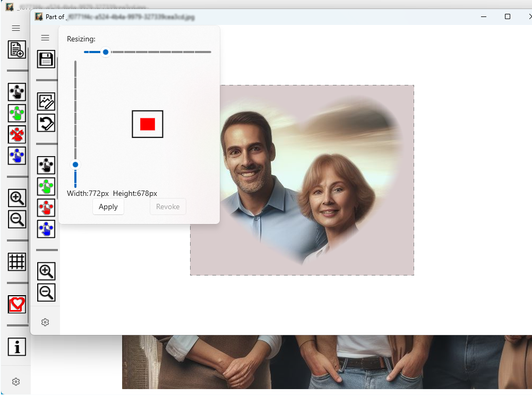This screenshot has height=396, width=532.
Task: Click the grid icon in left sidebar
Action: (x=17, y=261)
